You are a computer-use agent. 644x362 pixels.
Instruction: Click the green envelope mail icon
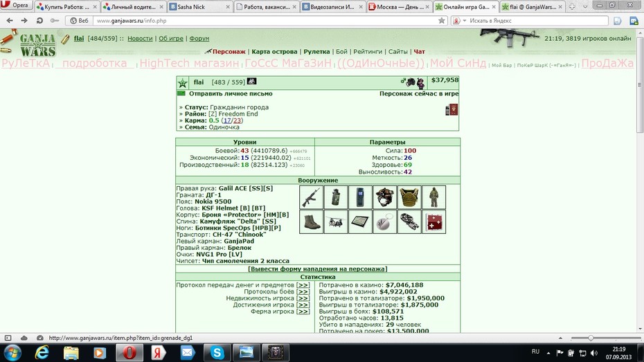coord(181,93)
